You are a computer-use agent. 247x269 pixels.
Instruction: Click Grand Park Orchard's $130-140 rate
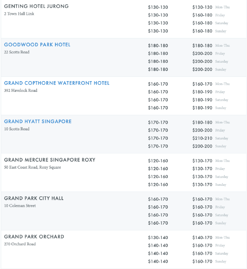[x=158, y=237]
